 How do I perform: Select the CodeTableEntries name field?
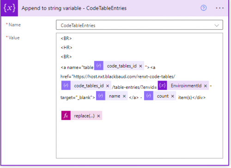coord(140,25)
